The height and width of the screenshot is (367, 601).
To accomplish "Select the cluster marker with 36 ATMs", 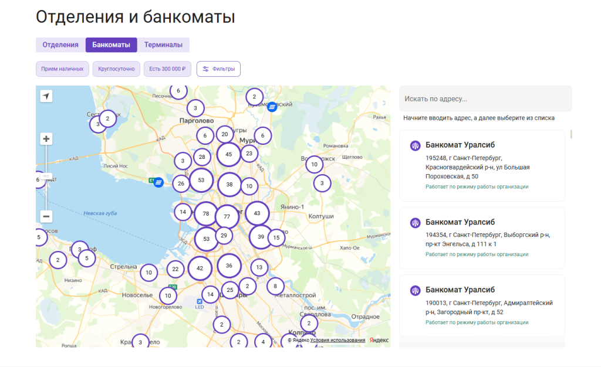I will tap(229, 266).
